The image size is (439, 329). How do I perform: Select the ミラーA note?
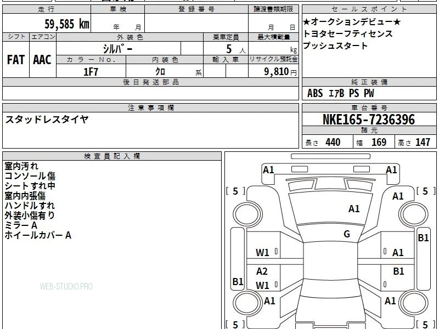click(x=21, y=225)
